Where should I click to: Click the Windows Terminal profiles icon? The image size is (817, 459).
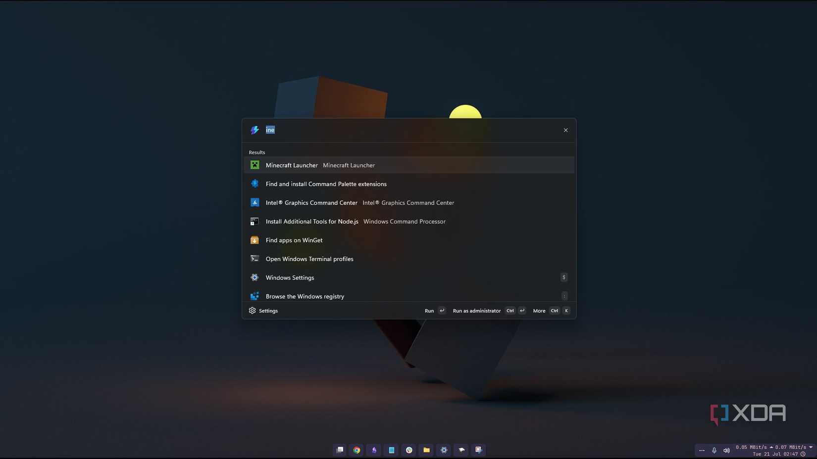(x=255, y=259)
